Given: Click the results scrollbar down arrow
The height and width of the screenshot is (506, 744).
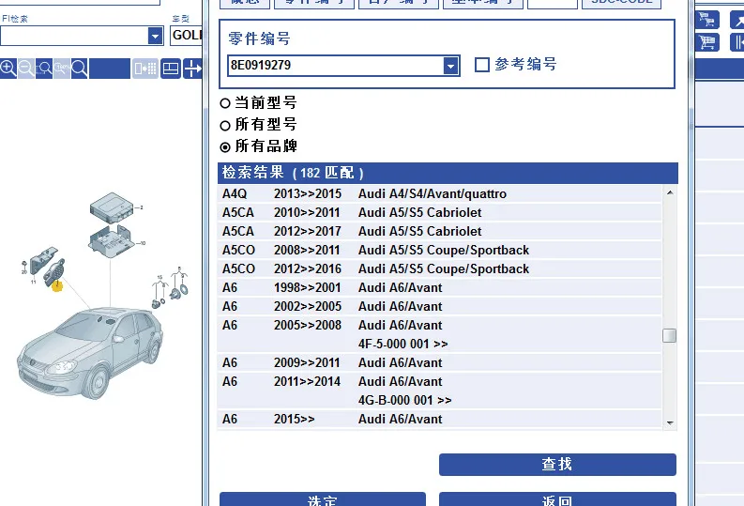Looking at the screenshot, I should (670, 423).
